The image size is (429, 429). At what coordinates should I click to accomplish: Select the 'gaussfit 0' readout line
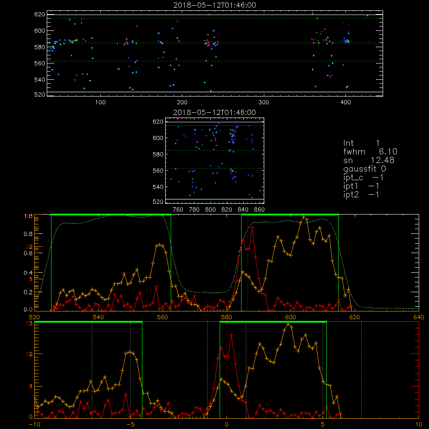pos(365,169)
